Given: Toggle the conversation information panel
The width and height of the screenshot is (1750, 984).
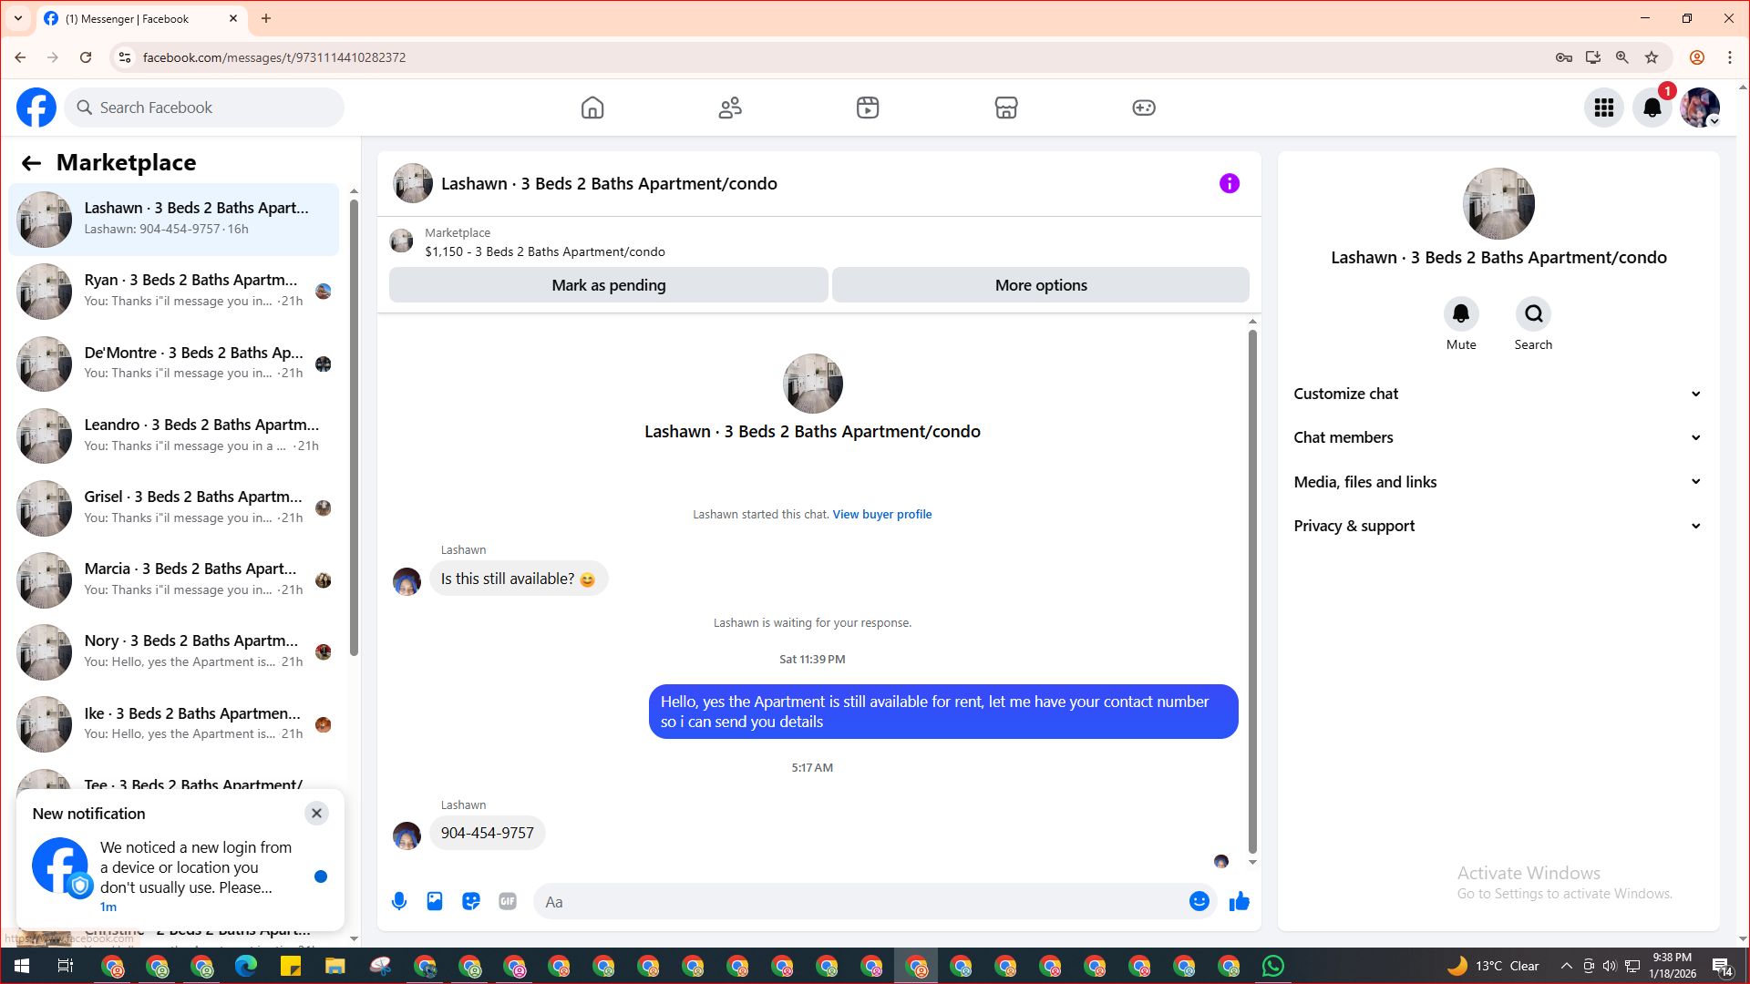Looking at the screenshot, I should [1229, 183].
